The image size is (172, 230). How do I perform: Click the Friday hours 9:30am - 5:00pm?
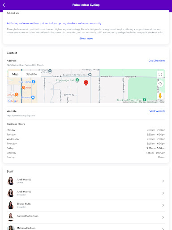(156, 148)
